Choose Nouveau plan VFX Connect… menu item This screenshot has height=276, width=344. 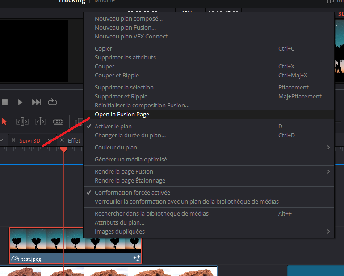point(209,37)
